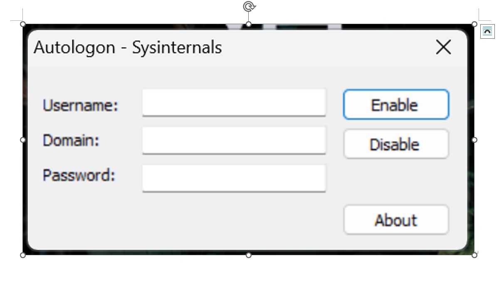The height and width of the screenshot is (281, 499).
Task: Click the Autologon - Sysinternals title bar
Action: pos(128,47)
